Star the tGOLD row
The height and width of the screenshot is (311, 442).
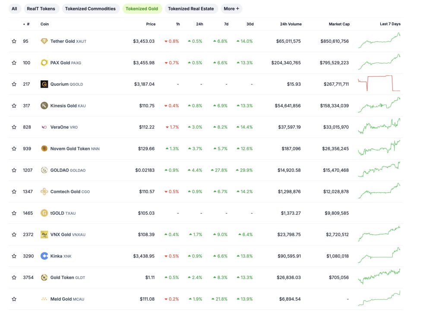(14, 213)
